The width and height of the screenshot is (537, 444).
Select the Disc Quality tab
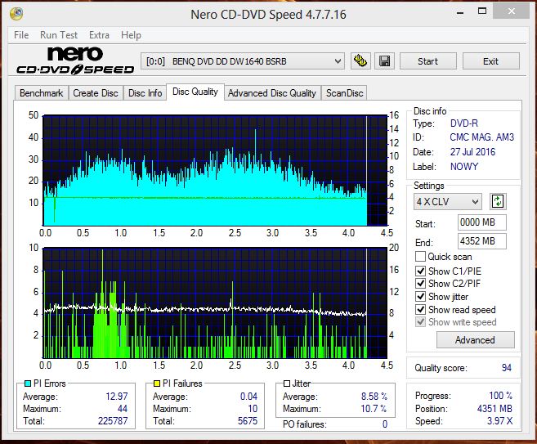(195, 92)
